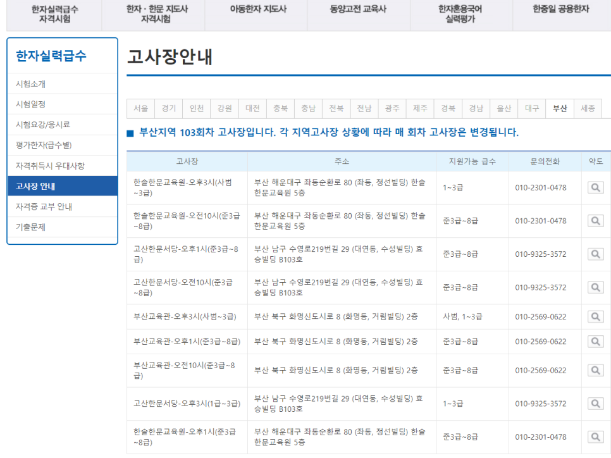View map of 부산교육관 오후1시 venue

(x=595, y=342)
